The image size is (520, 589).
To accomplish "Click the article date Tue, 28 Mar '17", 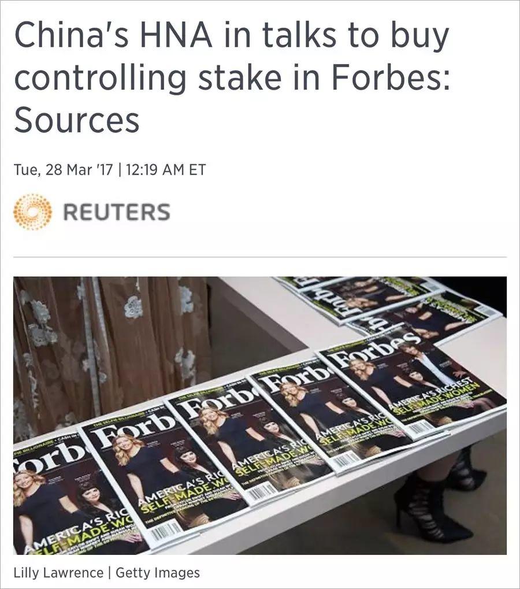I will tap(63, 169).
